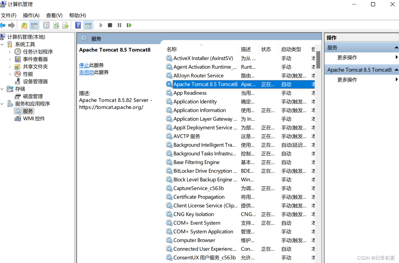Open Disk Management (磁盘管理) in the tree
The image size is (399, 263).
click(x=33, y=96)
